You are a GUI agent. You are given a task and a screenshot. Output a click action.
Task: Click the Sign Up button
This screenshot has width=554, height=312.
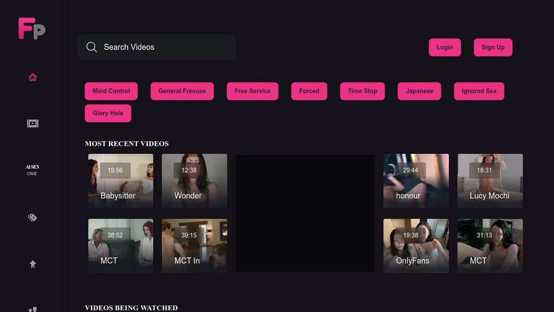click(493, 47)
